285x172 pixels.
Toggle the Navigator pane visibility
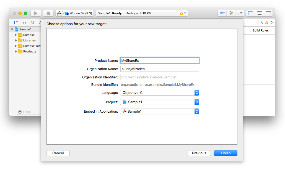pyautogui.click(x=251, y=13)
